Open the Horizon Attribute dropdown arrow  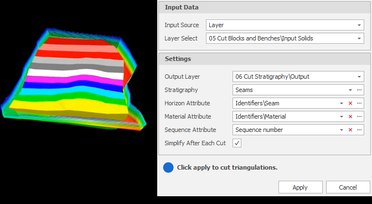point(342,103)
